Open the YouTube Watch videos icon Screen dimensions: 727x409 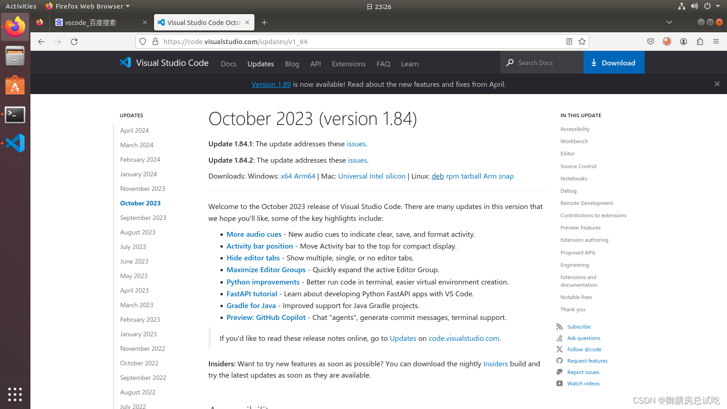[560, 383]
